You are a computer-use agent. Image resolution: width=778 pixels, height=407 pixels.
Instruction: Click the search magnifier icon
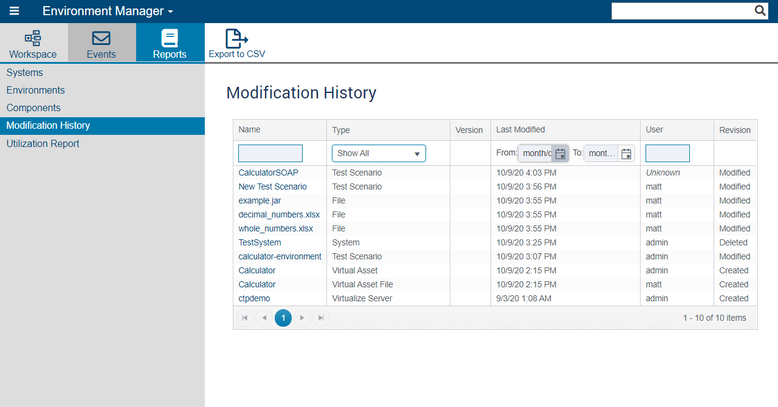point(760,11)
